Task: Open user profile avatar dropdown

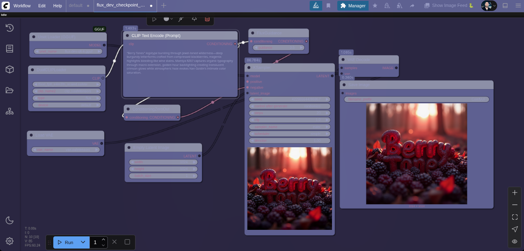Action: point(489,6)
